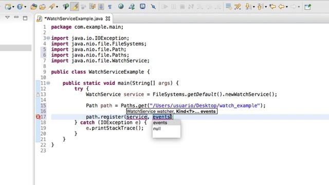The height and width of the screenshot is (185, 329).
Task: Choose "null" from the autocomplete popup
Action: (167, 128)
